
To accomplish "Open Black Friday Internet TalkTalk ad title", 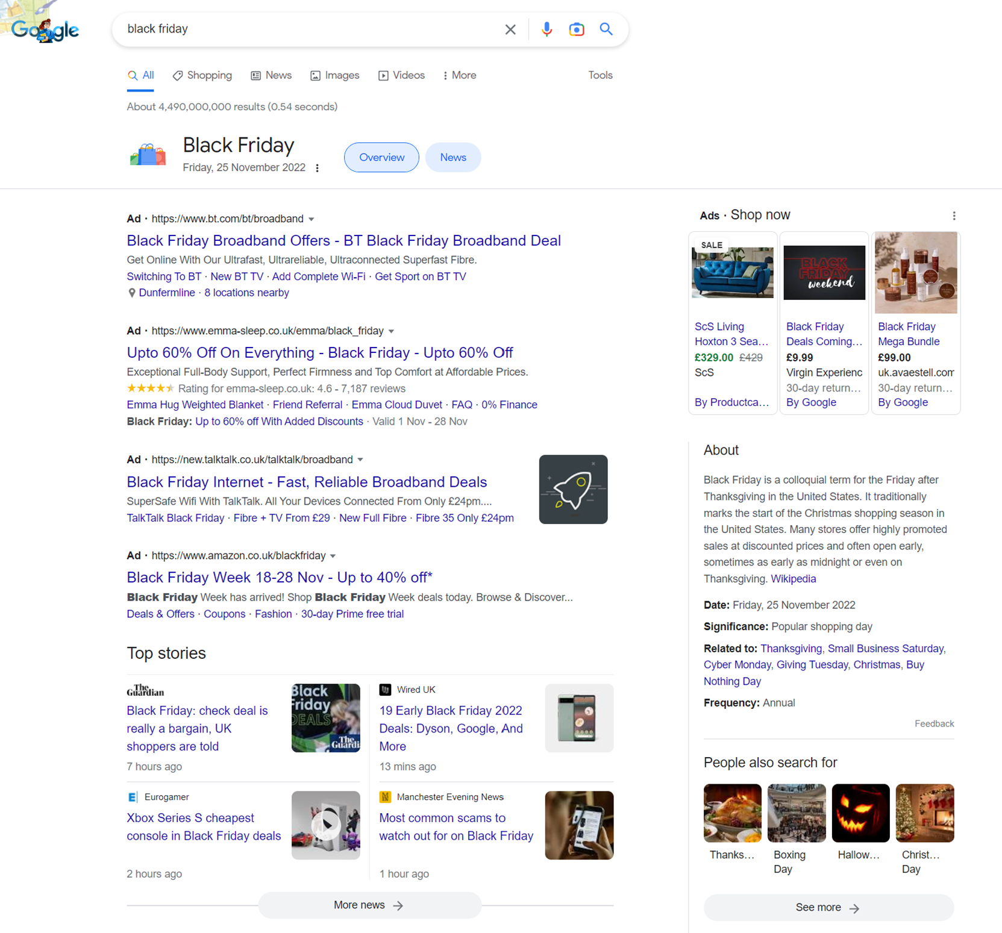I will [307, 482].
